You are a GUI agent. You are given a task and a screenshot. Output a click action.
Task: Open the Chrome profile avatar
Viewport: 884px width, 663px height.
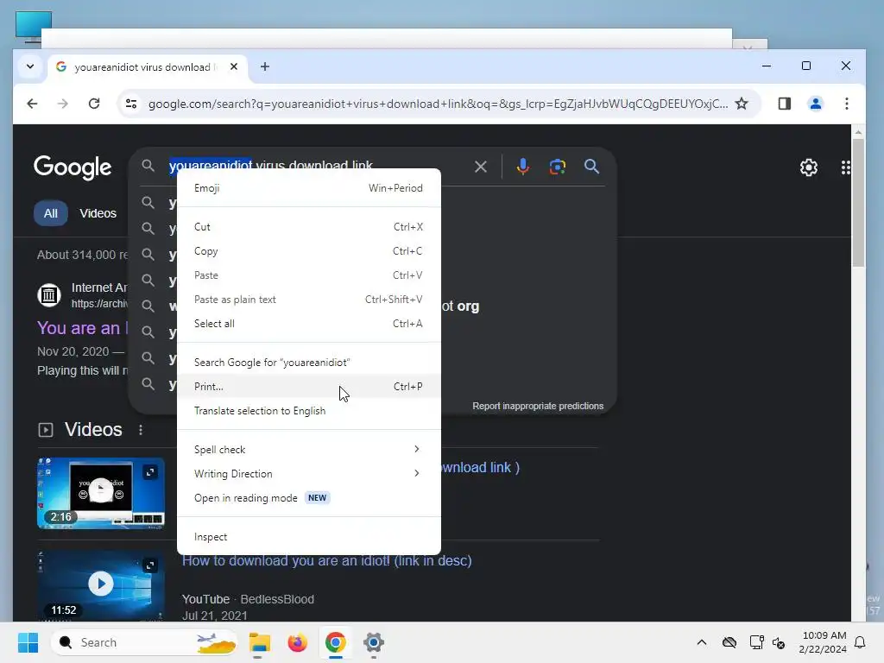(x=815, y=104)
